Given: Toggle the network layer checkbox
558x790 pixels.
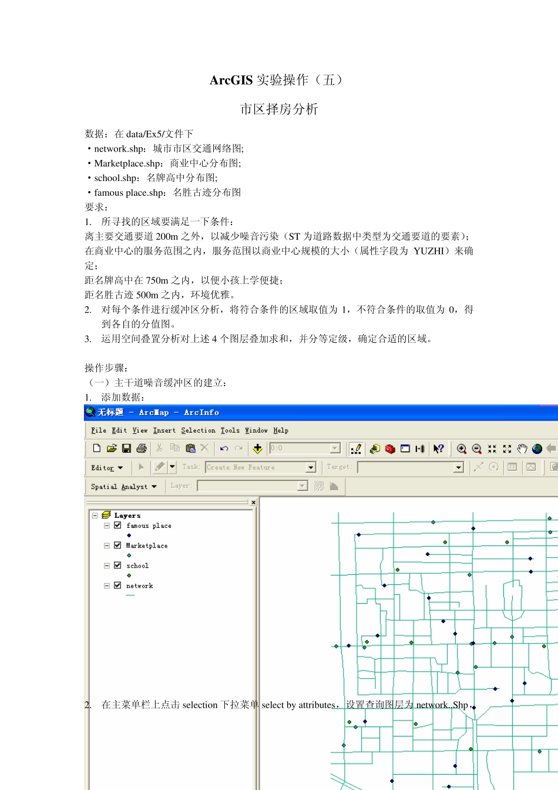Looking at the screenshot, I should pos(117,585).
